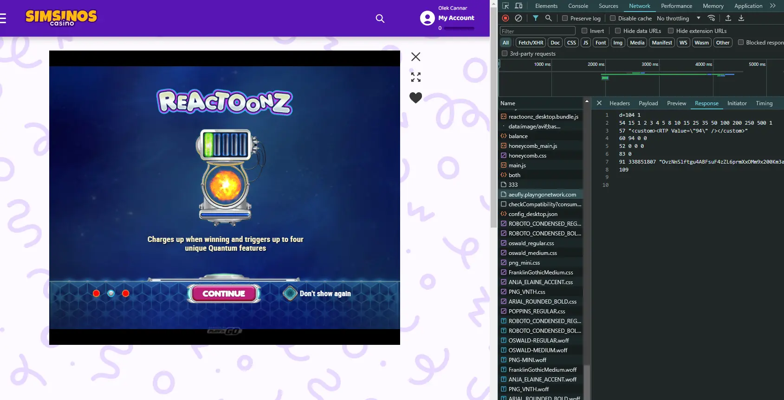Switch to the Application tab
This screenshot has height=400, width=784.
748,6
